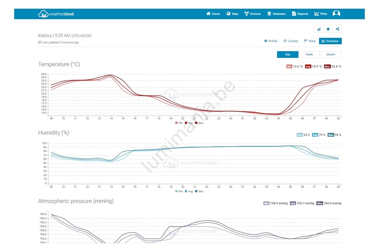Open the Devices menu

252,14
